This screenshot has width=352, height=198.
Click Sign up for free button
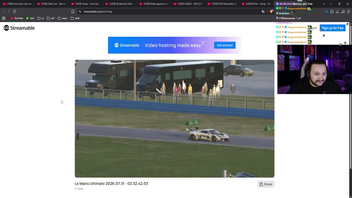coord(332,28)
